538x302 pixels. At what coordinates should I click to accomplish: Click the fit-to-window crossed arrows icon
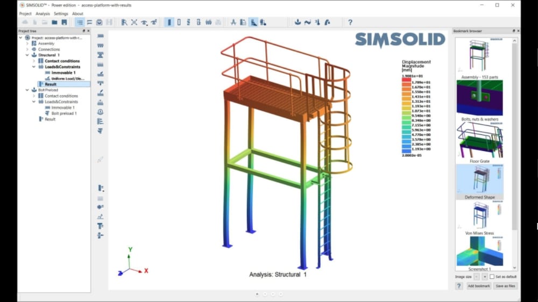(x=134, y=22)
